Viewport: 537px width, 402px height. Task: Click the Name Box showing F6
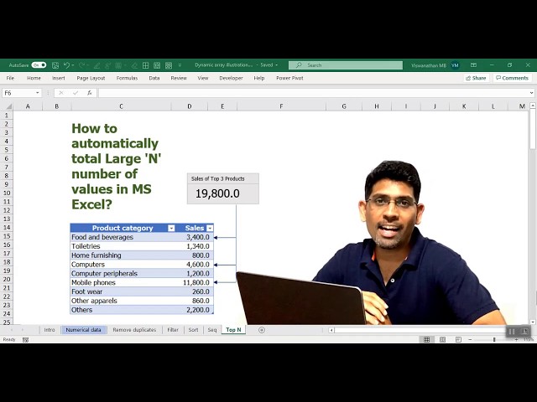coord(18,93)
